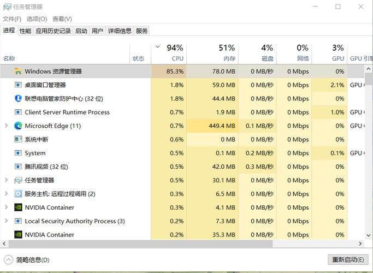Click the 78.0 MB memory cell
Image resolution: width=373 pixels, height=273 pixels.
click(x=212, y=72)
